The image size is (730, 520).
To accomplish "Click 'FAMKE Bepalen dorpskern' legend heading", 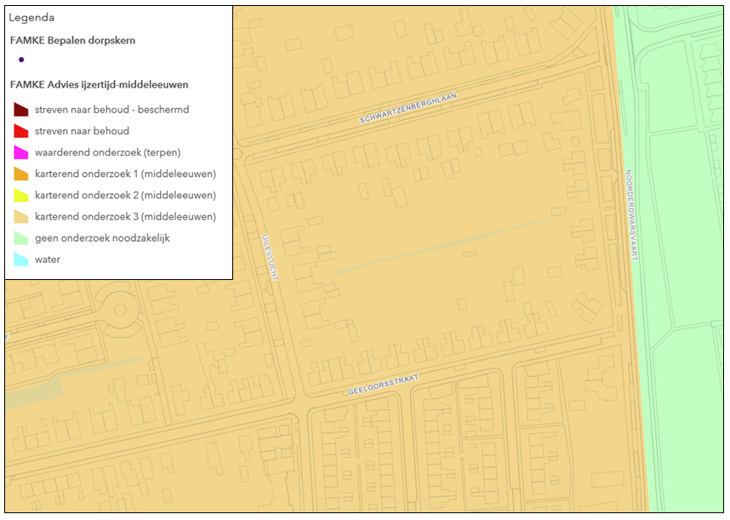I will tap(72, 41).
